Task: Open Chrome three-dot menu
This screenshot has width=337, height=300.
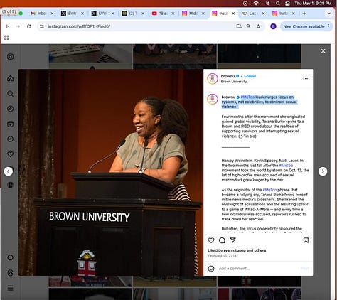Action: tap(328, 26)
